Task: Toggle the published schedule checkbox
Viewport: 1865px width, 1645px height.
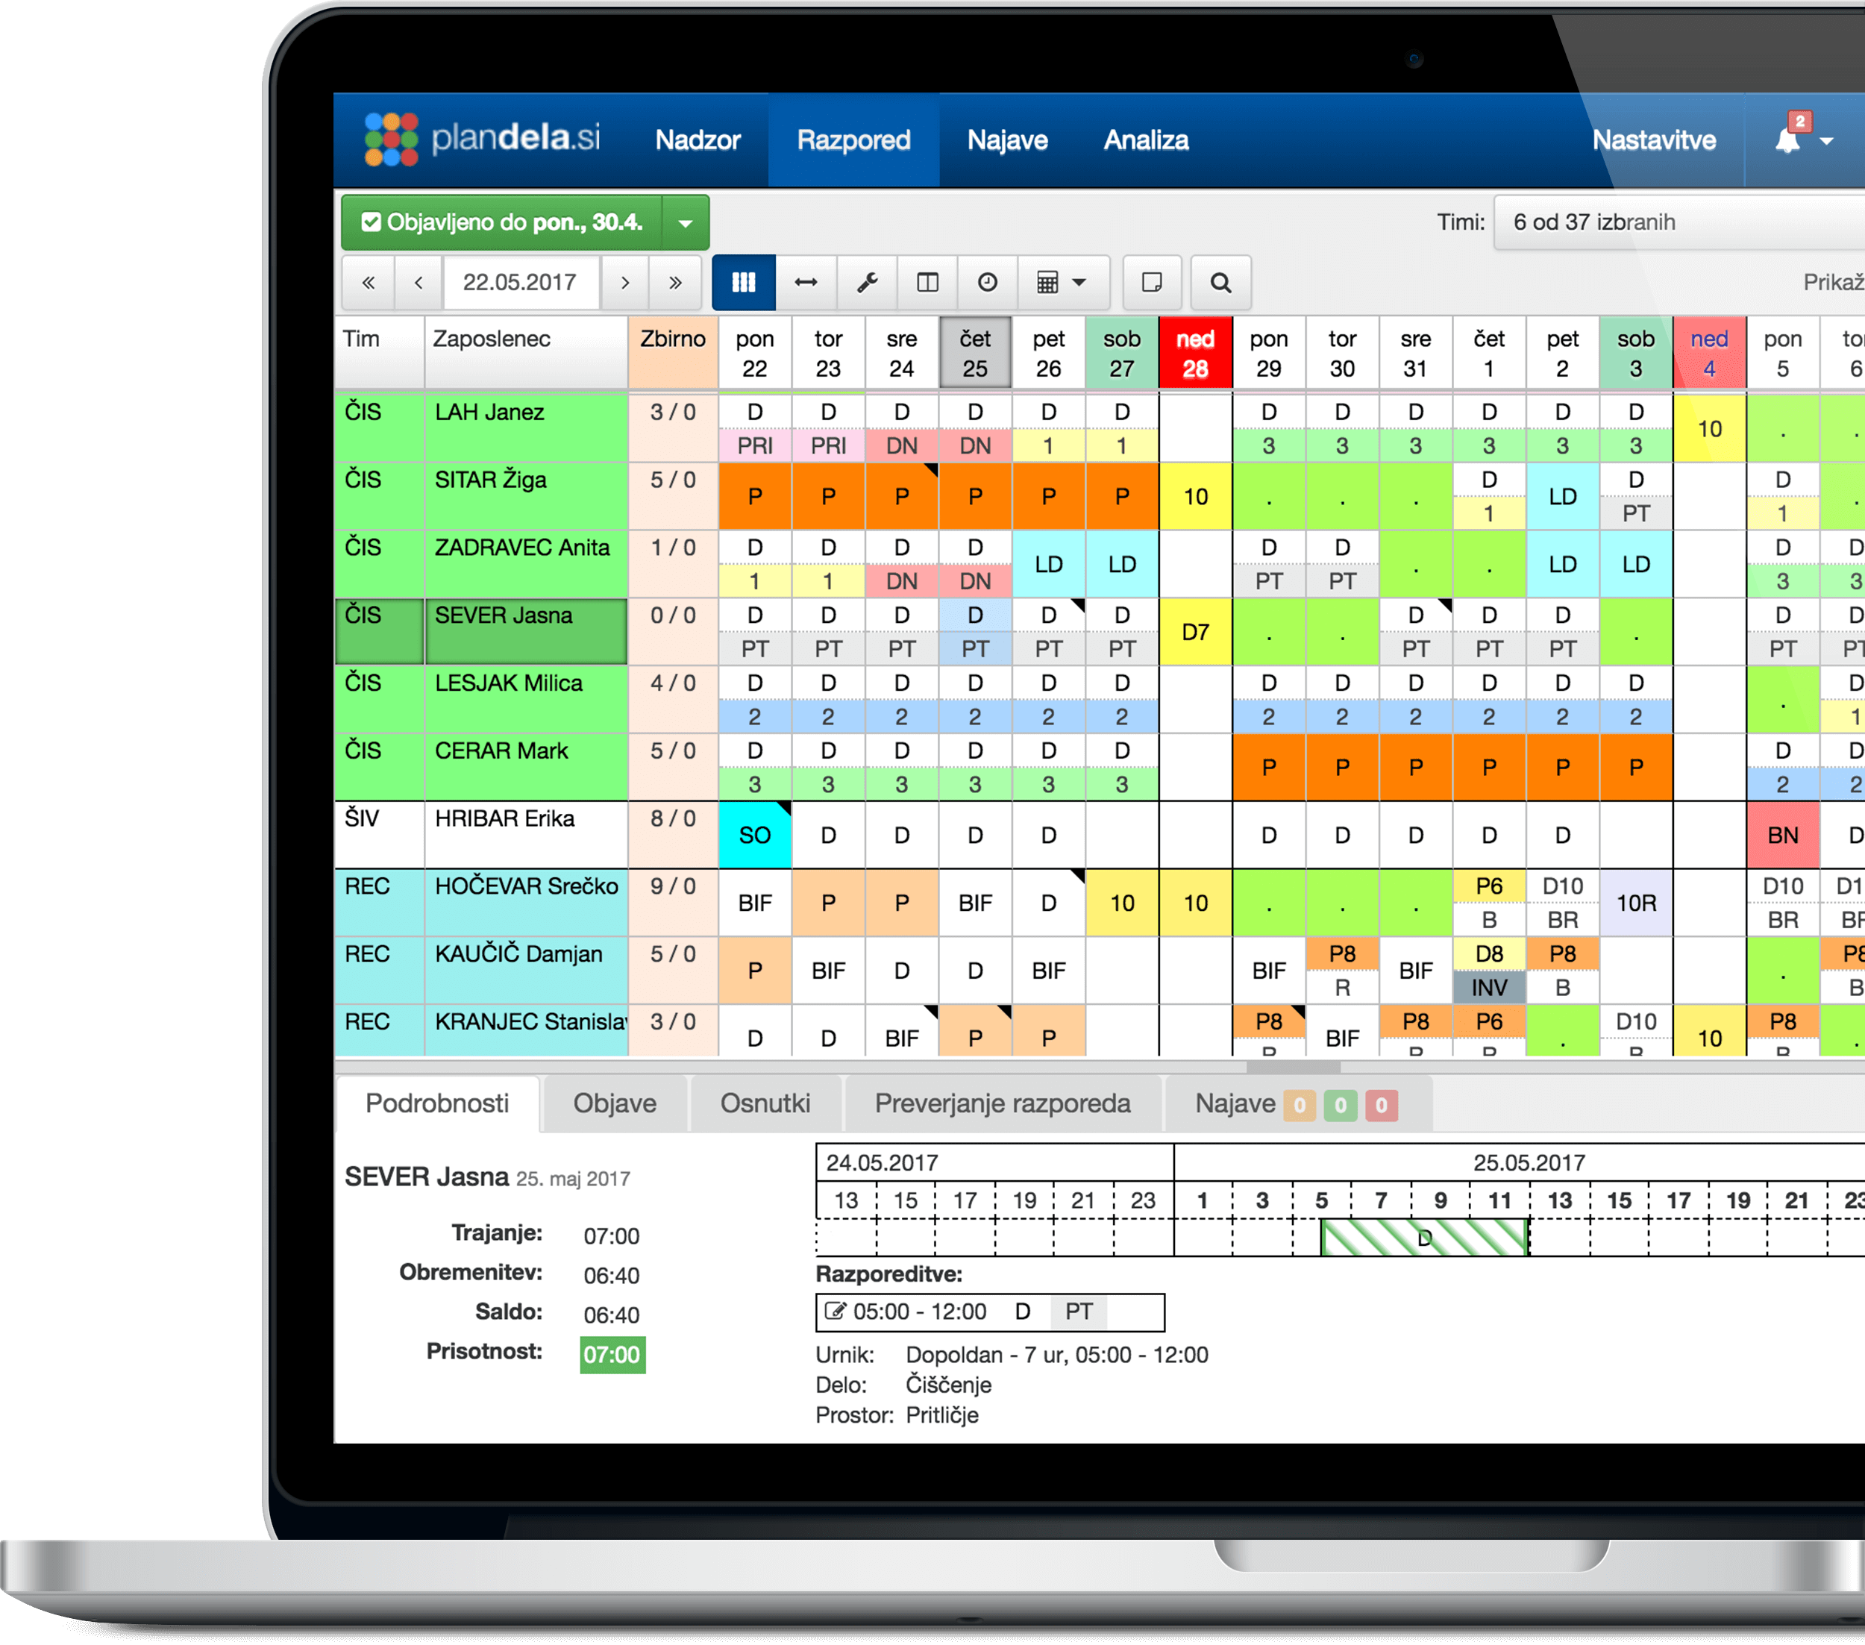Action: pos(365,222)
